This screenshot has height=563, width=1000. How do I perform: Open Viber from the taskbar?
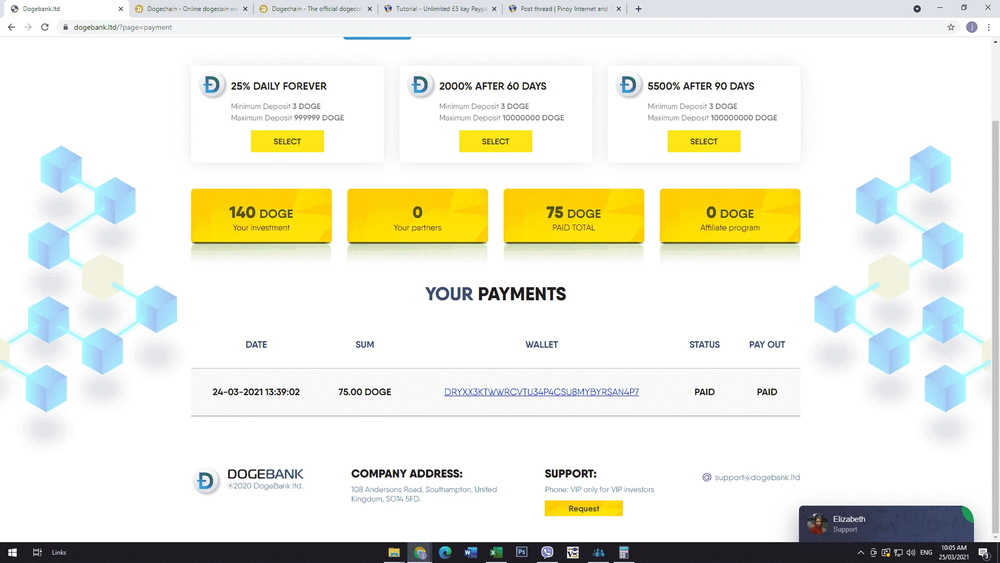pos(547,553)
